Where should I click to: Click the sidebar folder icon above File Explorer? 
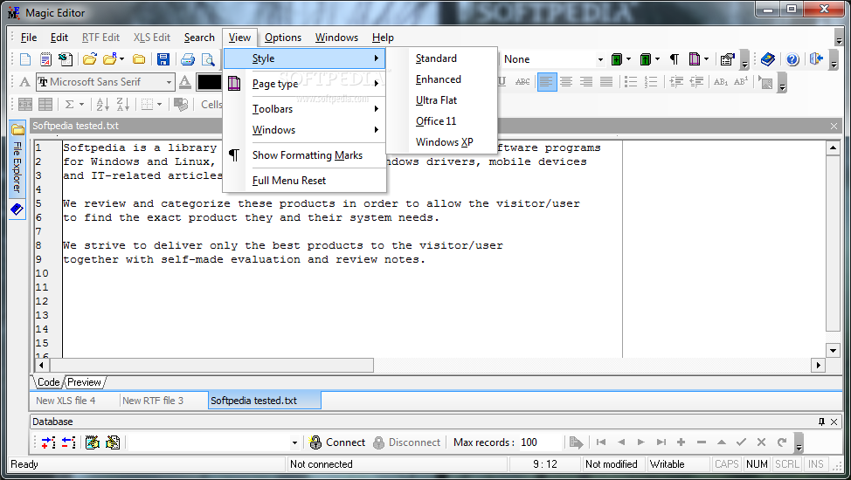(x=17, y=130)
